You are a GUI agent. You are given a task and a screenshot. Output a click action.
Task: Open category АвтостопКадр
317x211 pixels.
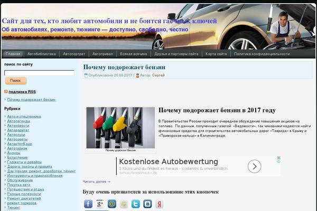click(20, 144)
